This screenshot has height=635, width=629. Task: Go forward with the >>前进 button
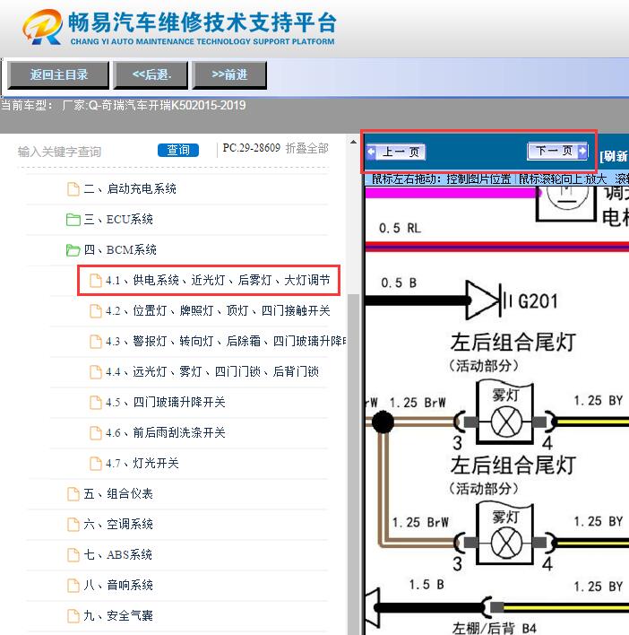[229, 75]
